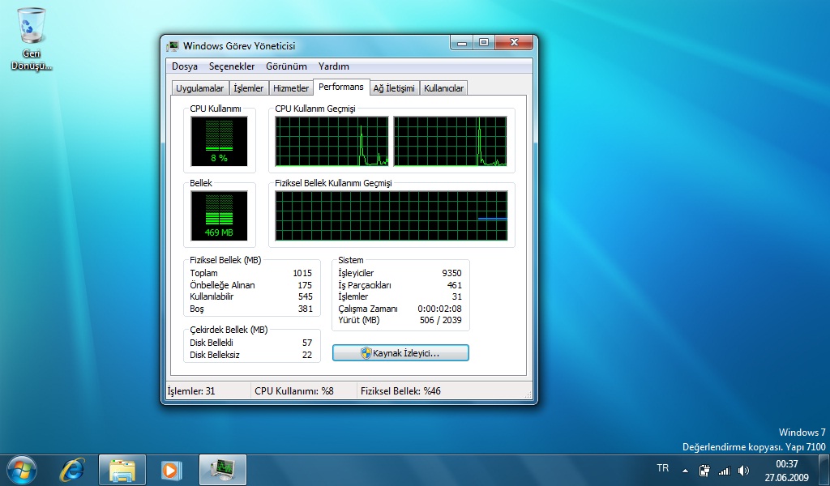Open the network signal tray icon
Screen dimensions: 830x486
(x=724, y=470)
